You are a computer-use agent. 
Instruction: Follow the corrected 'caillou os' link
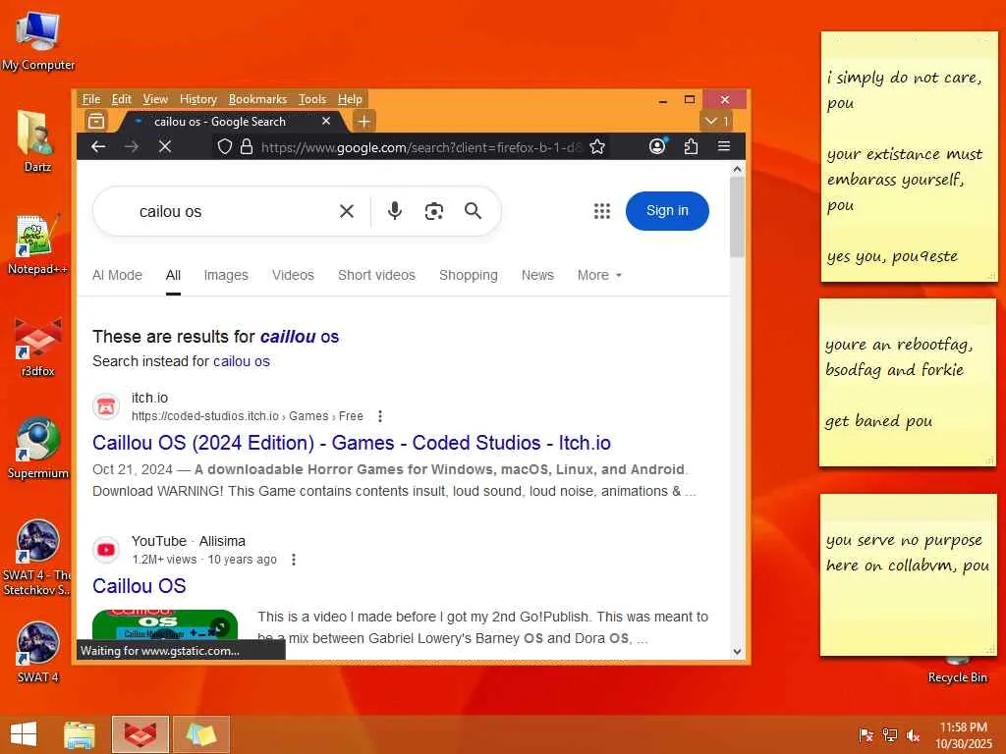300,337
